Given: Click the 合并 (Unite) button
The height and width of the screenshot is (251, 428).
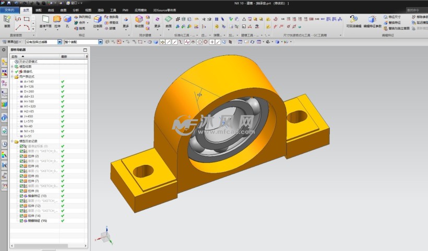Looking at the screenshot, I should point(81,22).
